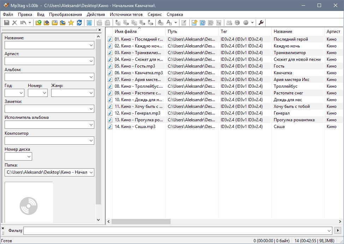
Task: Sort by the Тег column header
Action: point(245,31)
